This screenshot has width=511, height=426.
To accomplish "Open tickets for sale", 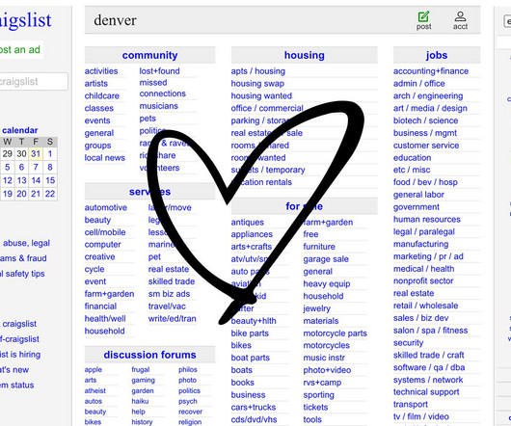I will (x=315, y=407).
